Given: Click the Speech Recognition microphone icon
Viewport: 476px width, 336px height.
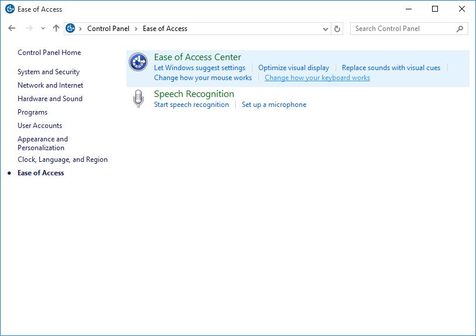Looking at the screenshot, I should click(138, 99).
